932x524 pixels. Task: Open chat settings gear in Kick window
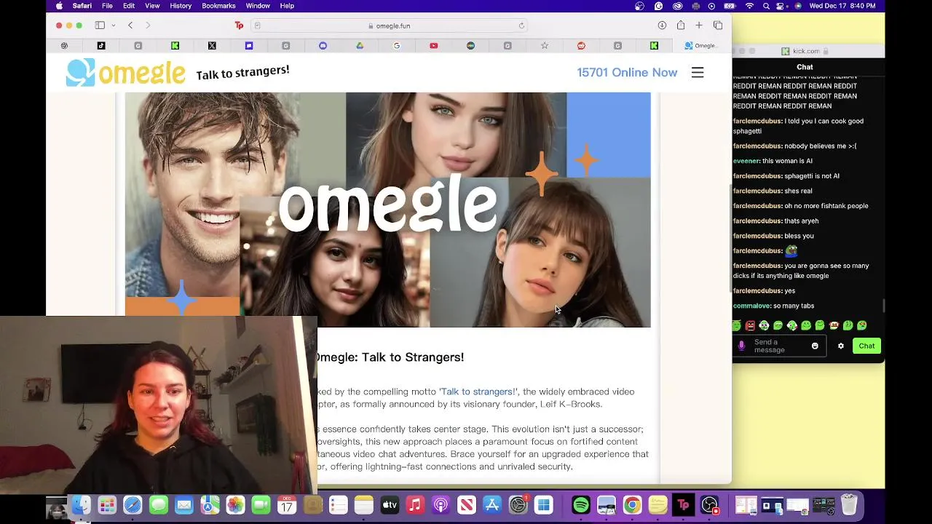point(840,346)
